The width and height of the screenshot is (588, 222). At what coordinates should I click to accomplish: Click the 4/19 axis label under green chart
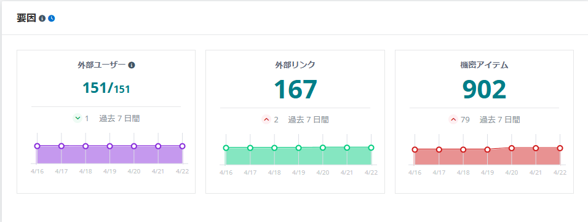[298, 173]
